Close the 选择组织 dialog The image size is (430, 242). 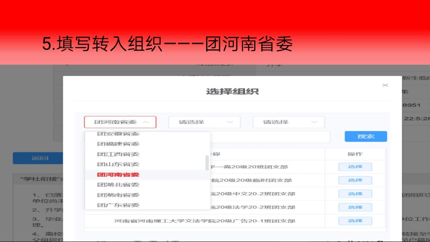[385, 85]
